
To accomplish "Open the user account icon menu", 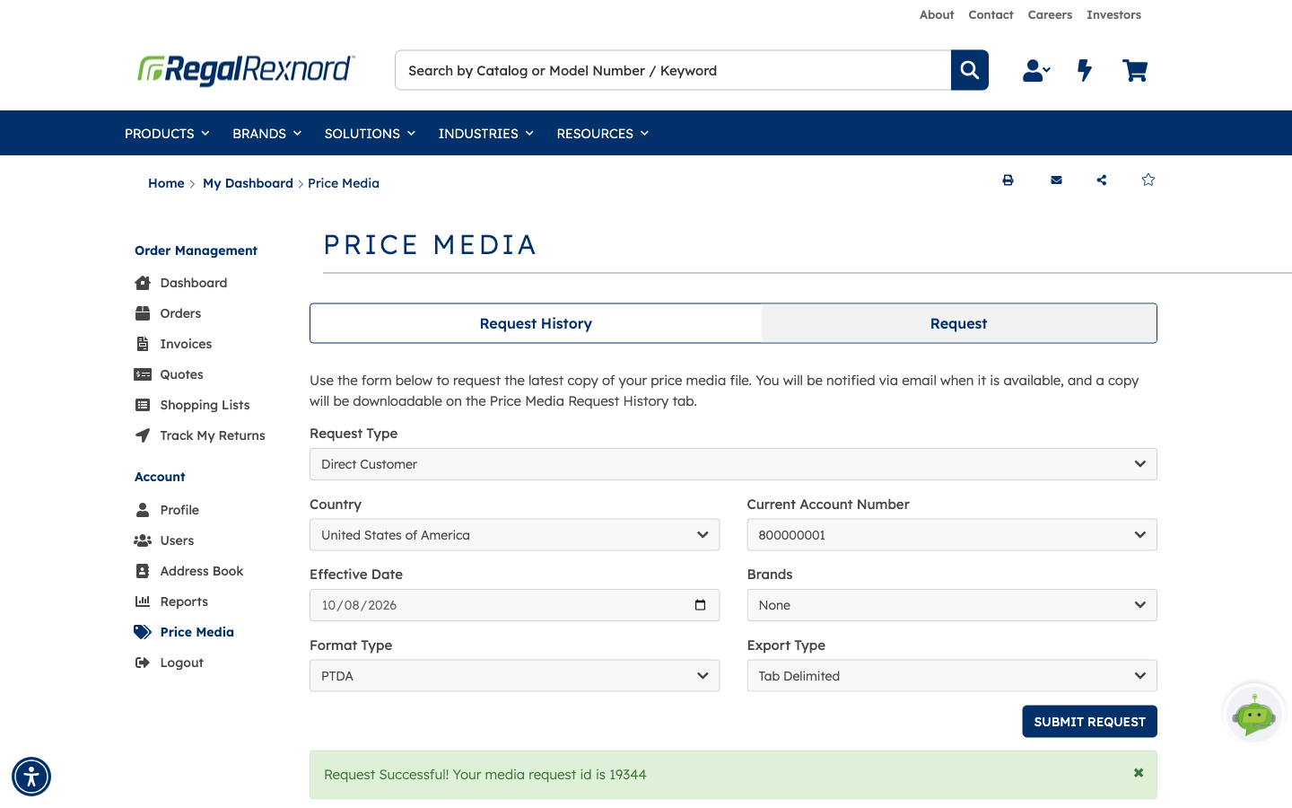I will point(1036,70).
